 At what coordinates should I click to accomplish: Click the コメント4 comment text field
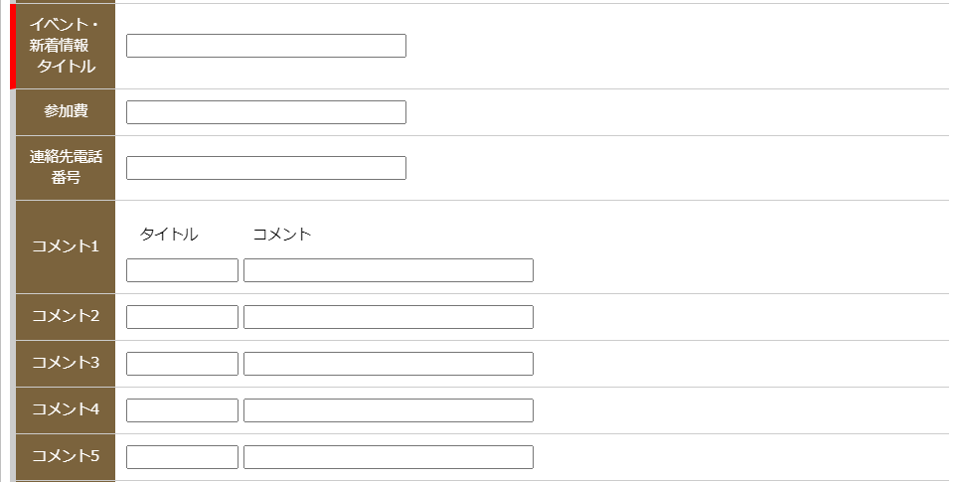pyautogui.click(x=388, y=410)
